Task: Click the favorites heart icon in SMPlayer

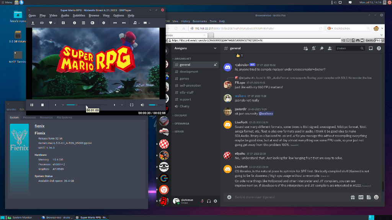Action: click(x=51, y=23)
